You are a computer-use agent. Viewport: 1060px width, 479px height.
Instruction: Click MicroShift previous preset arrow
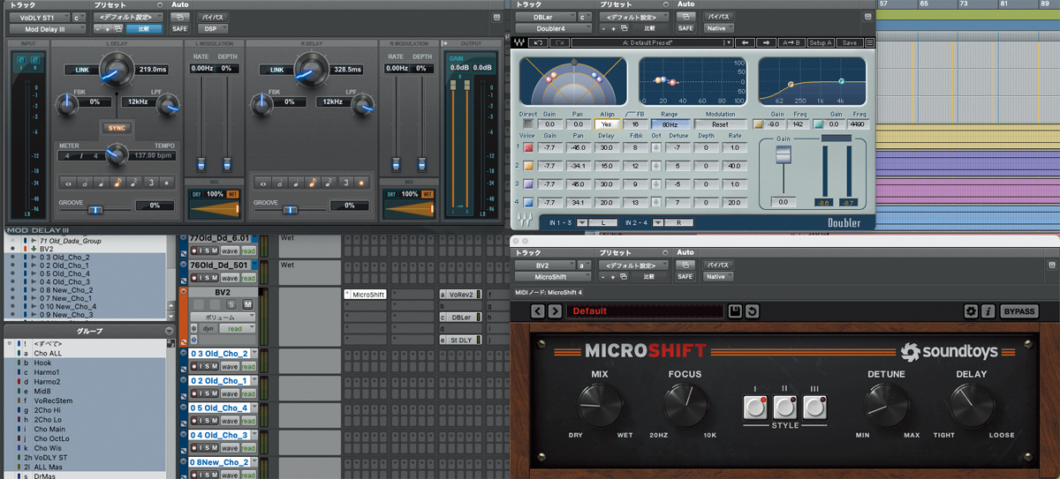pos(538,311)
